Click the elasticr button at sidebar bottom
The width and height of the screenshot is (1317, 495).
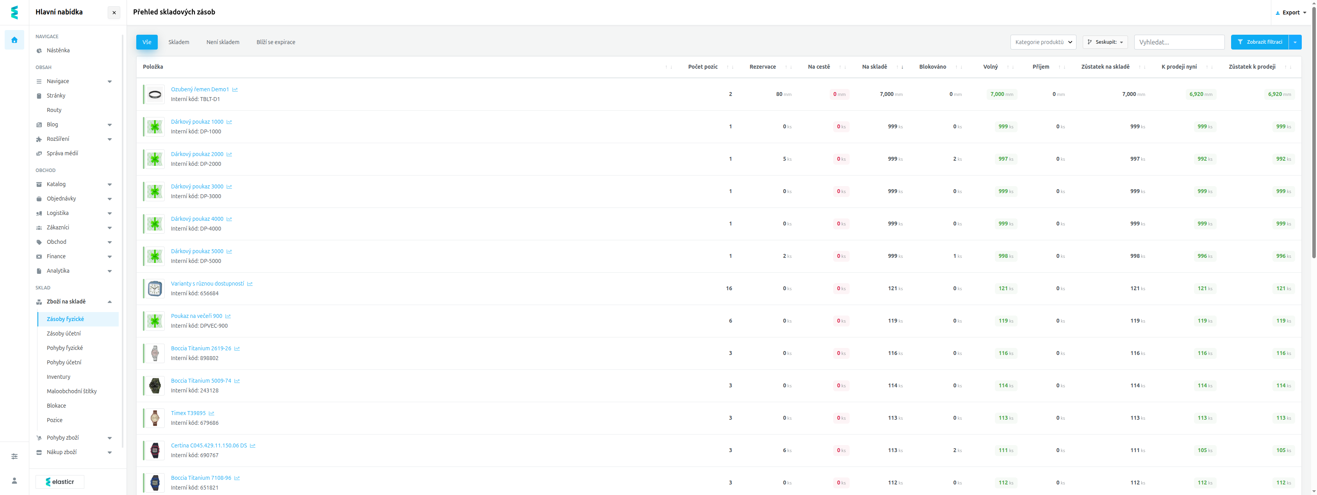point(60,482)
